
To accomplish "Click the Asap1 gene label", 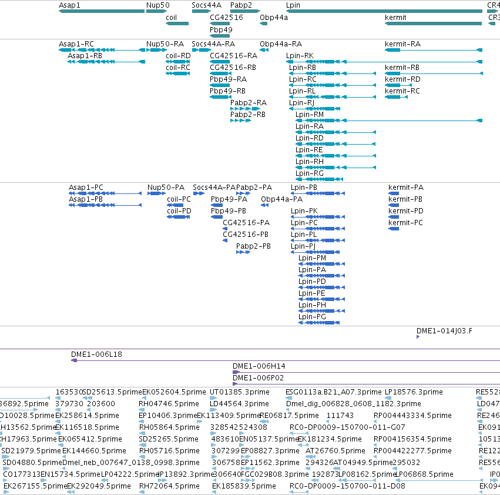I will tap(69, 5).
